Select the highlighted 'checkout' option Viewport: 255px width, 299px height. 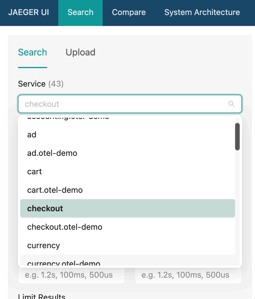point(127,208)
